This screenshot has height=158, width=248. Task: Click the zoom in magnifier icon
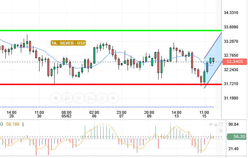pyautogui.click(x=67, y=98)
